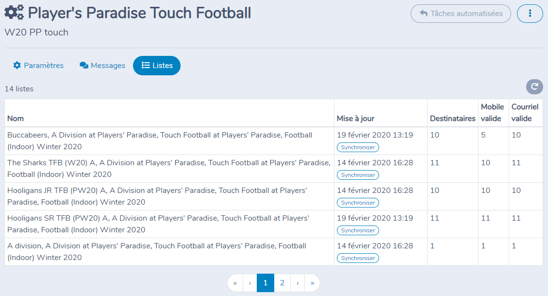Switch to the Paramètres tab
Viewport: 548px width, 296px height.
pyautogui.click(x=38, y=66)
